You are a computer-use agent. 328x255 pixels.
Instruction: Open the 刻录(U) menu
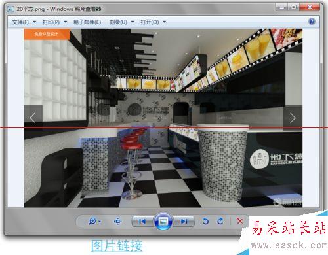pos(118,22)
